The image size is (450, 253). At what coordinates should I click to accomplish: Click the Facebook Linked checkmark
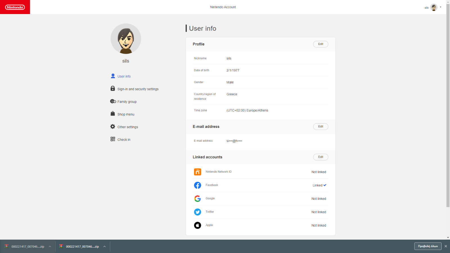click(325, 185)
